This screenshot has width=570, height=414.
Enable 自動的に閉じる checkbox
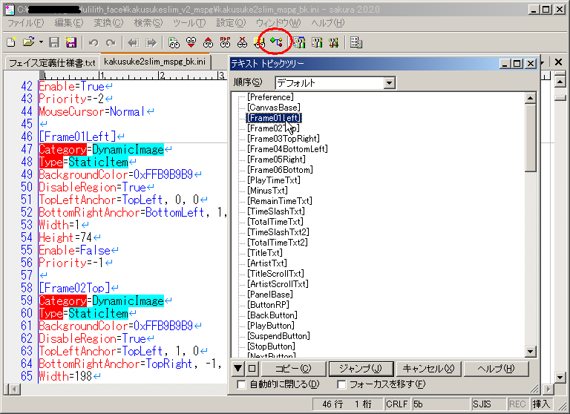coord(241,384)
